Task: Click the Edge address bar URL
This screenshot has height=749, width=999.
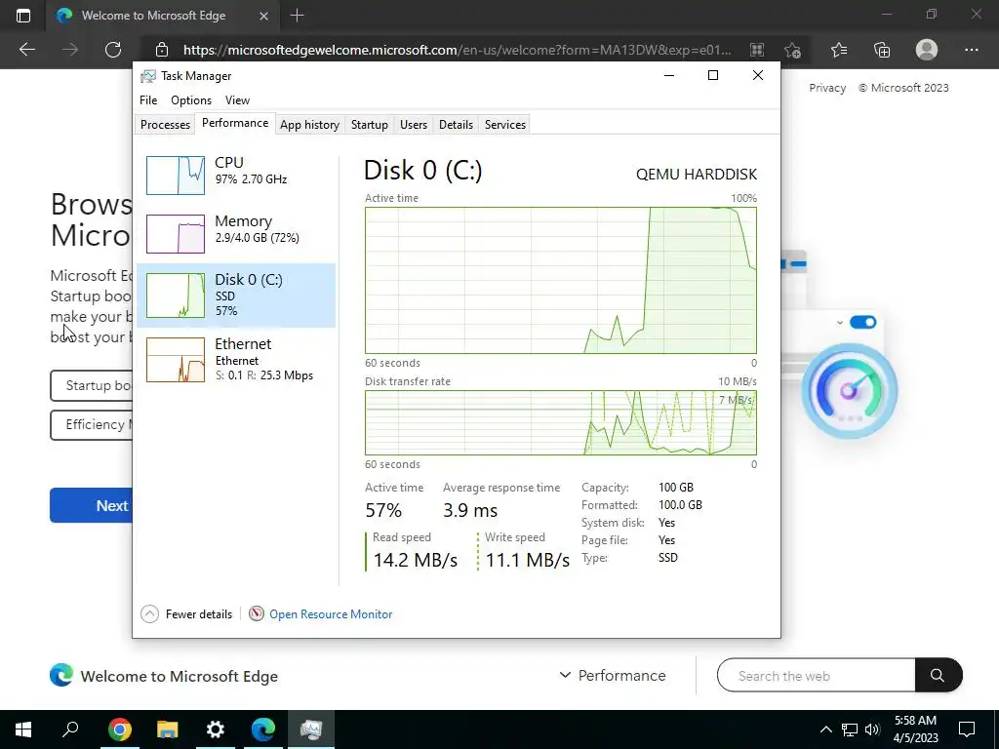Action: tap(457, 50)
